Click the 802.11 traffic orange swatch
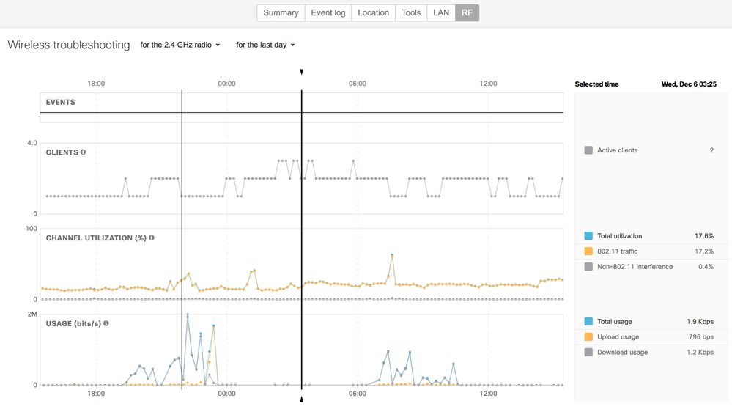Viewport: 732px width, 412px height. [588, 251]
